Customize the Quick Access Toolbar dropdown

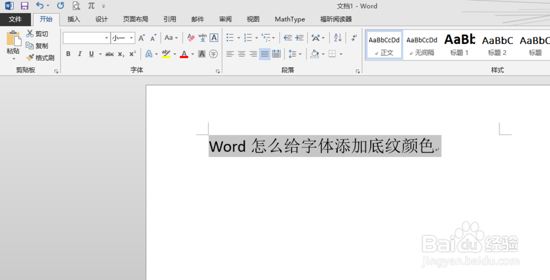[103, 6]
